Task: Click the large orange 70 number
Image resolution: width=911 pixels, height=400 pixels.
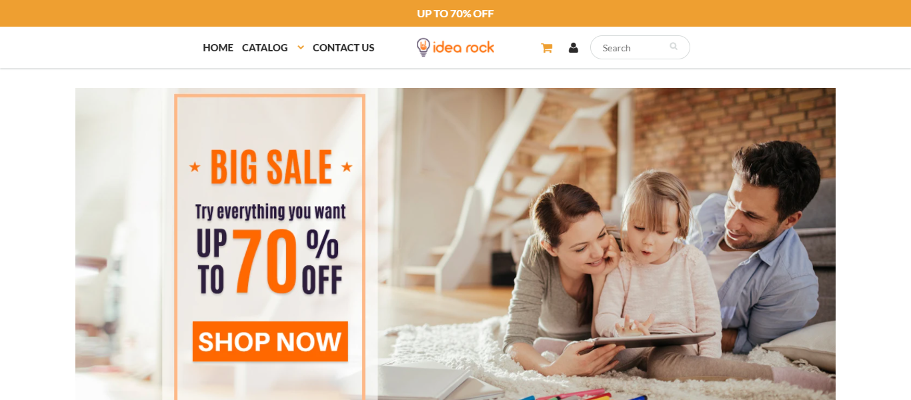Action: [x=265, y=262]
